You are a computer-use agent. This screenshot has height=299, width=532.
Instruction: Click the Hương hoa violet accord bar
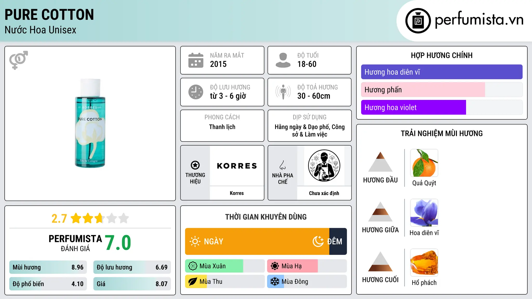click(x=442, y=107)
